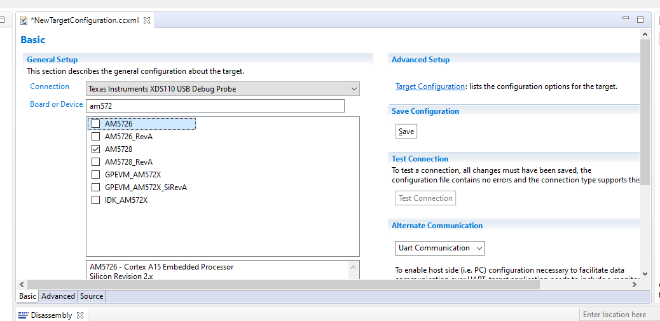The image size is (660, 321).
Task: Check the IDK_AM572X board checkbox
Action: (x=96, y=200)
